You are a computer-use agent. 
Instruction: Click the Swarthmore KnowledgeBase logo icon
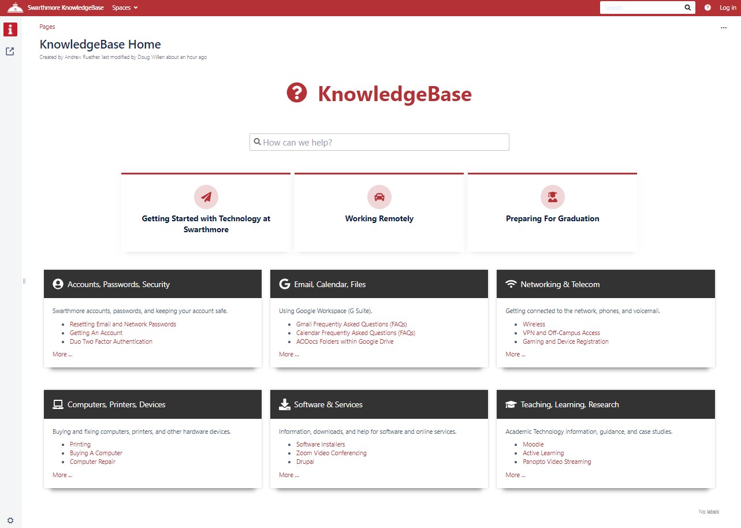pyautogui.click(x=16, y=8)
